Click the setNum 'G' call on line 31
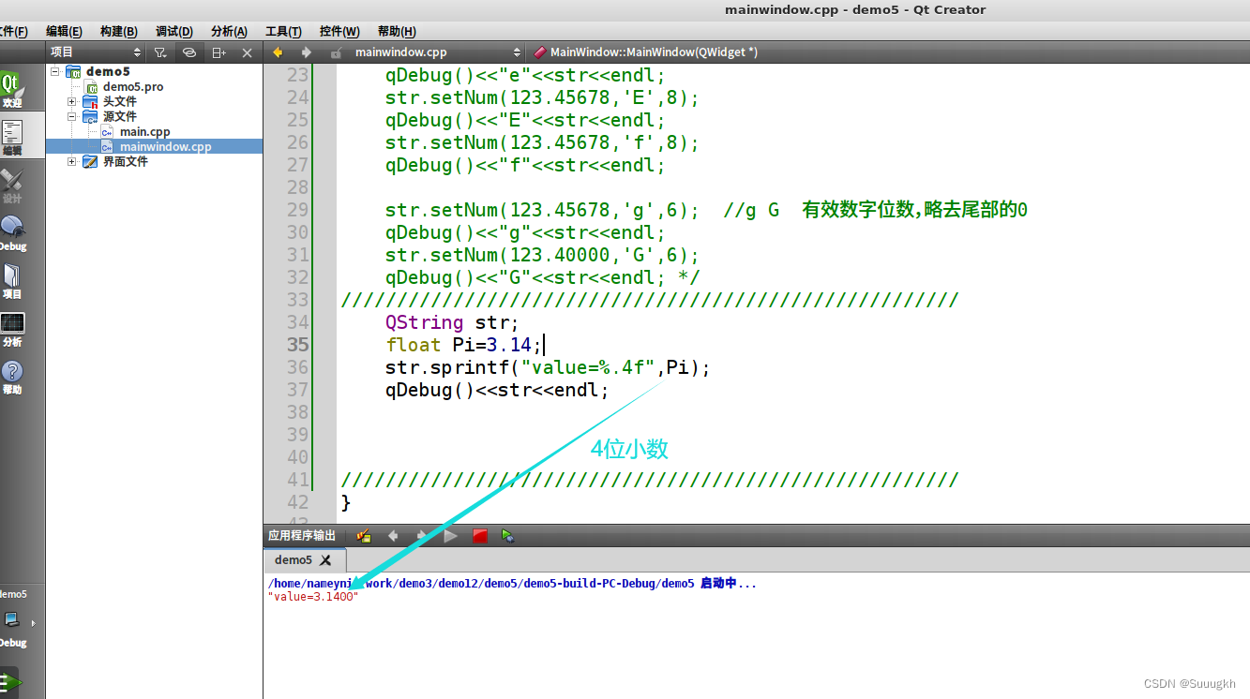The image size is (1250, 699). [542, 255]
